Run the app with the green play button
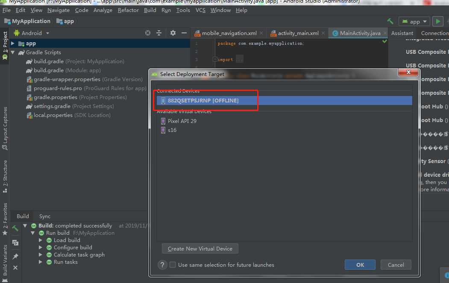This screenshot has height=283, width=449. coord(438,21)
